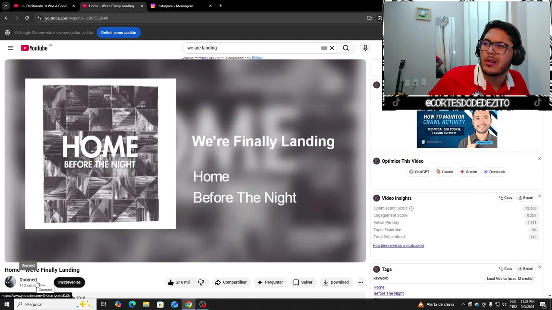Screen dimensions: 552x310
Task: Show hidden system tray icons chevron
Action: [x=463, y=304]
